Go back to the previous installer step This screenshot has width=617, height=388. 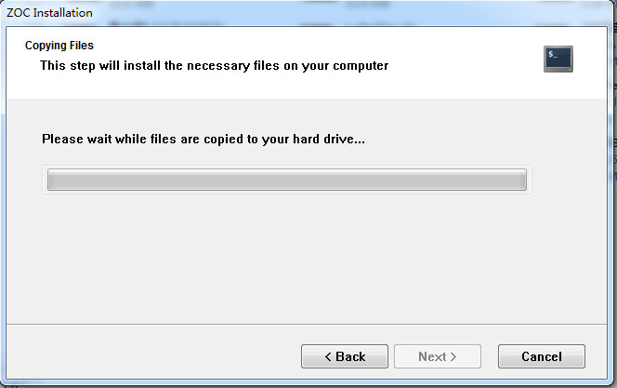[x=345, y=356]
